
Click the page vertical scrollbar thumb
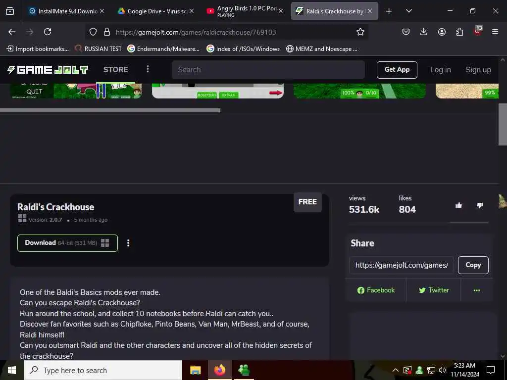point(503,124)
